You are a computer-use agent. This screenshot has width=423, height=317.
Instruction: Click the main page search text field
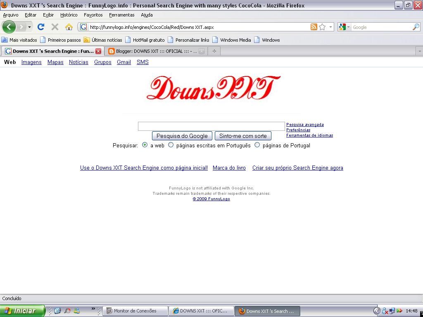pos(211,126)
